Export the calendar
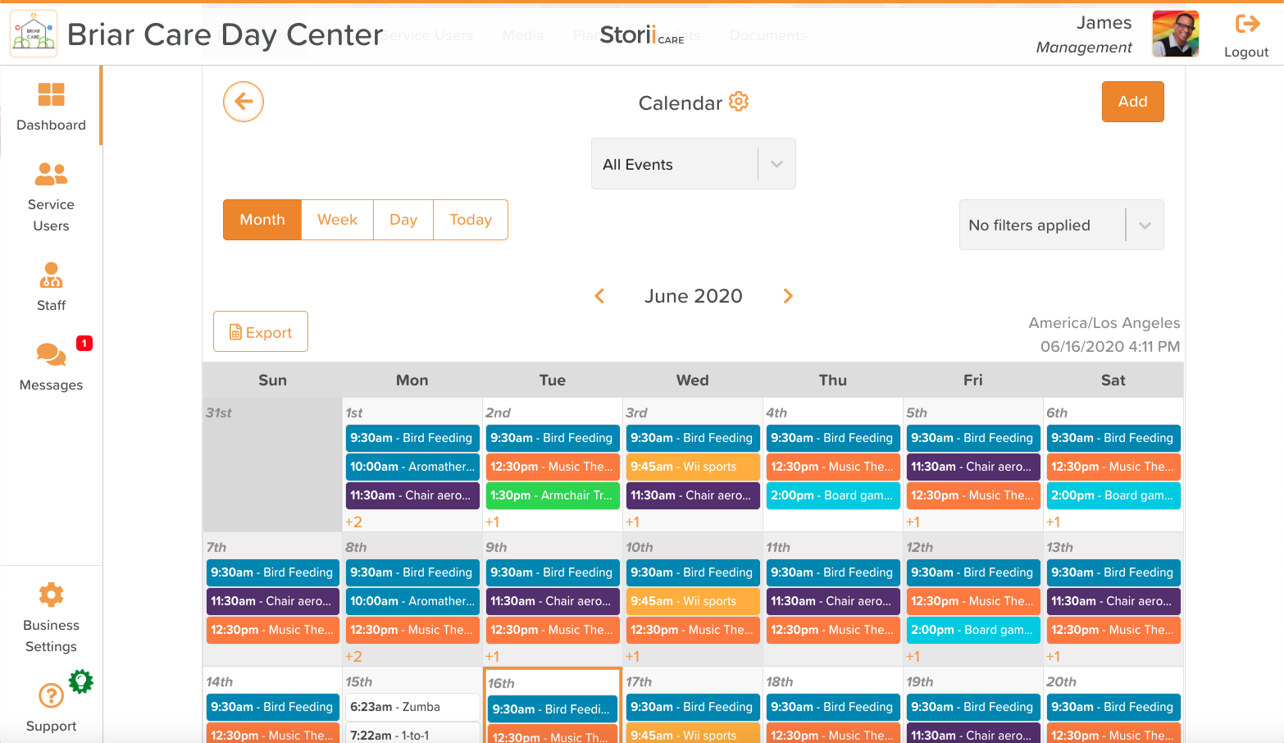Viewport: 1284px width, 743px height. pyautogui.click(x=260, y=331)
